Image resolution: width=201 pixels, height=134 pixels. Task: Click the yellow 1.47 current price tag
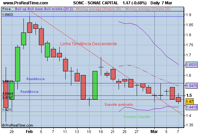pos(190,102)
